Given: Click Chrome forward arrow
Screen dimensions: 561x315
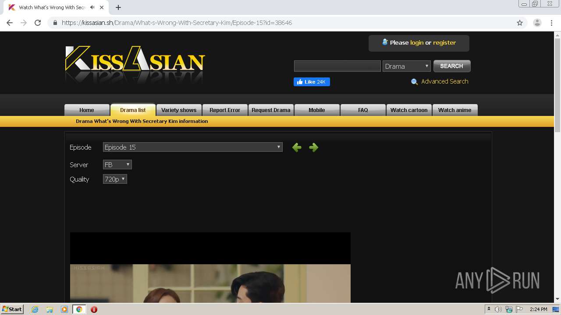Looking at the screenshot, I should click(24, 23).
